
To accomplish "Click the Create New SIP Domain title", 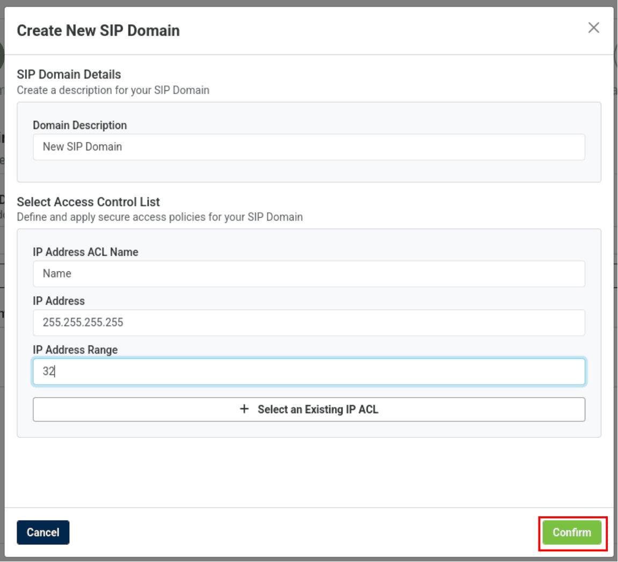I will [98, 31].
